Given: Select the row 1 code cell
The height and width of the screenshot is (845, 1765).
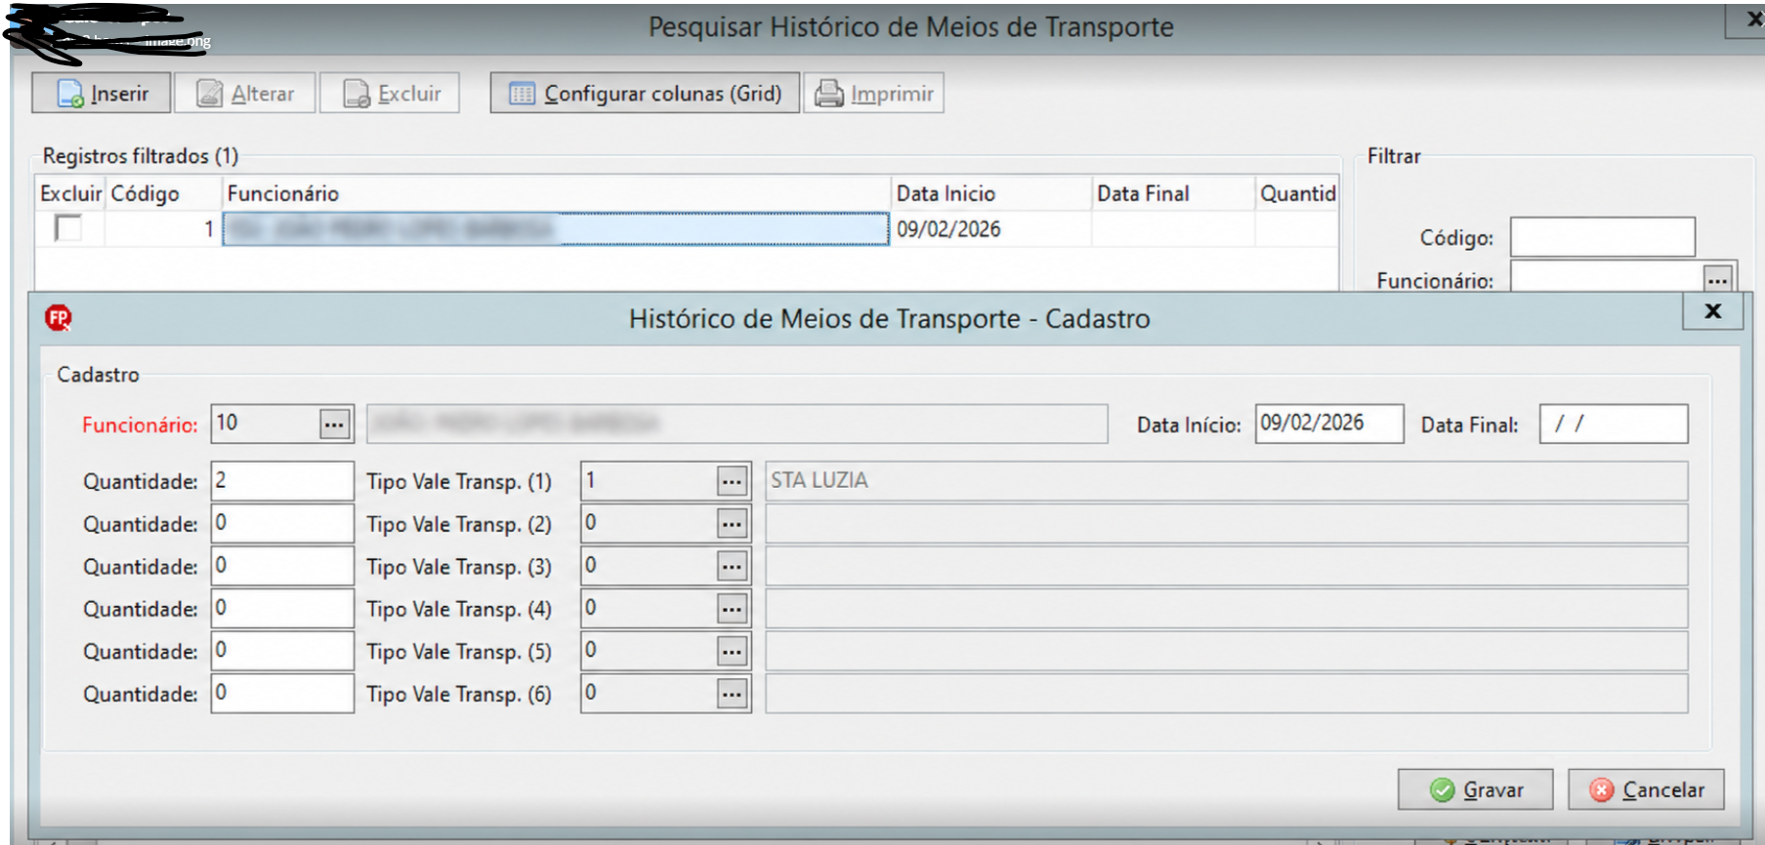Looking at the screenshot, I should [162, 229].
